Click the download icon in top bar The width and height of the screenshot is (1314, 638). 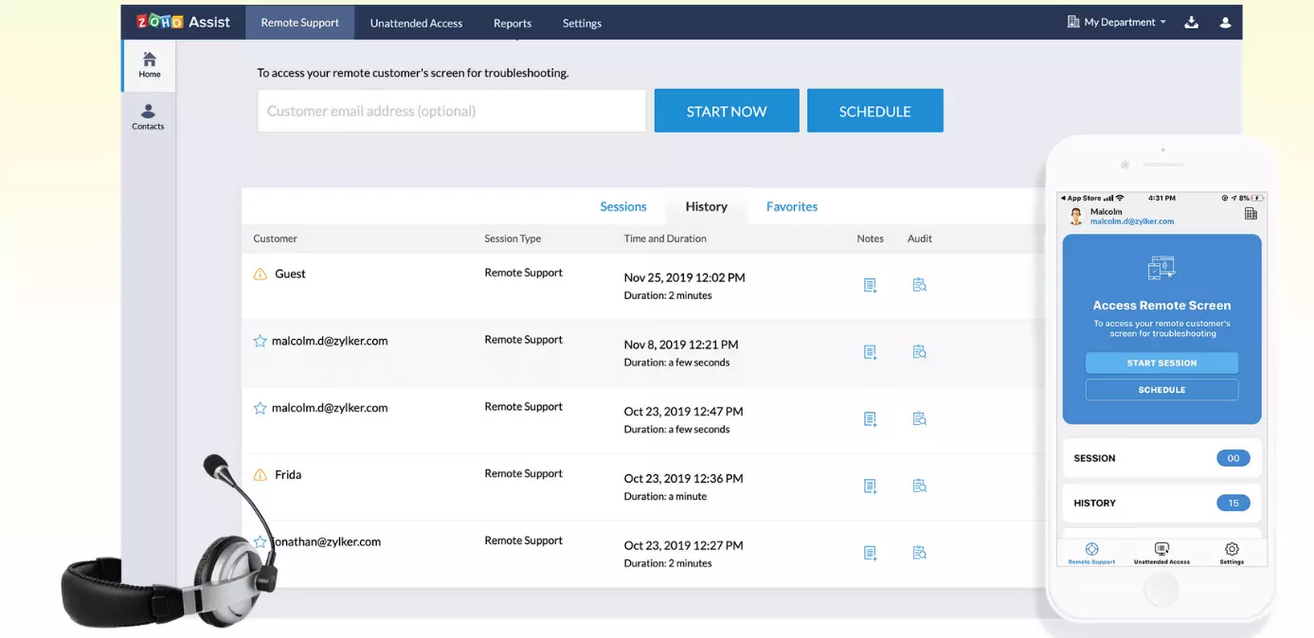pyautogui.click(x=1192, y=23)
